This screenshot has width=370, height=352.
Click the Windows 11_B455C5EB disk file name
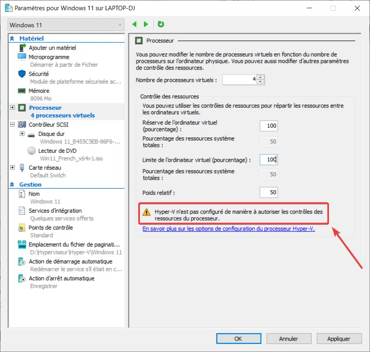[80, 141]
